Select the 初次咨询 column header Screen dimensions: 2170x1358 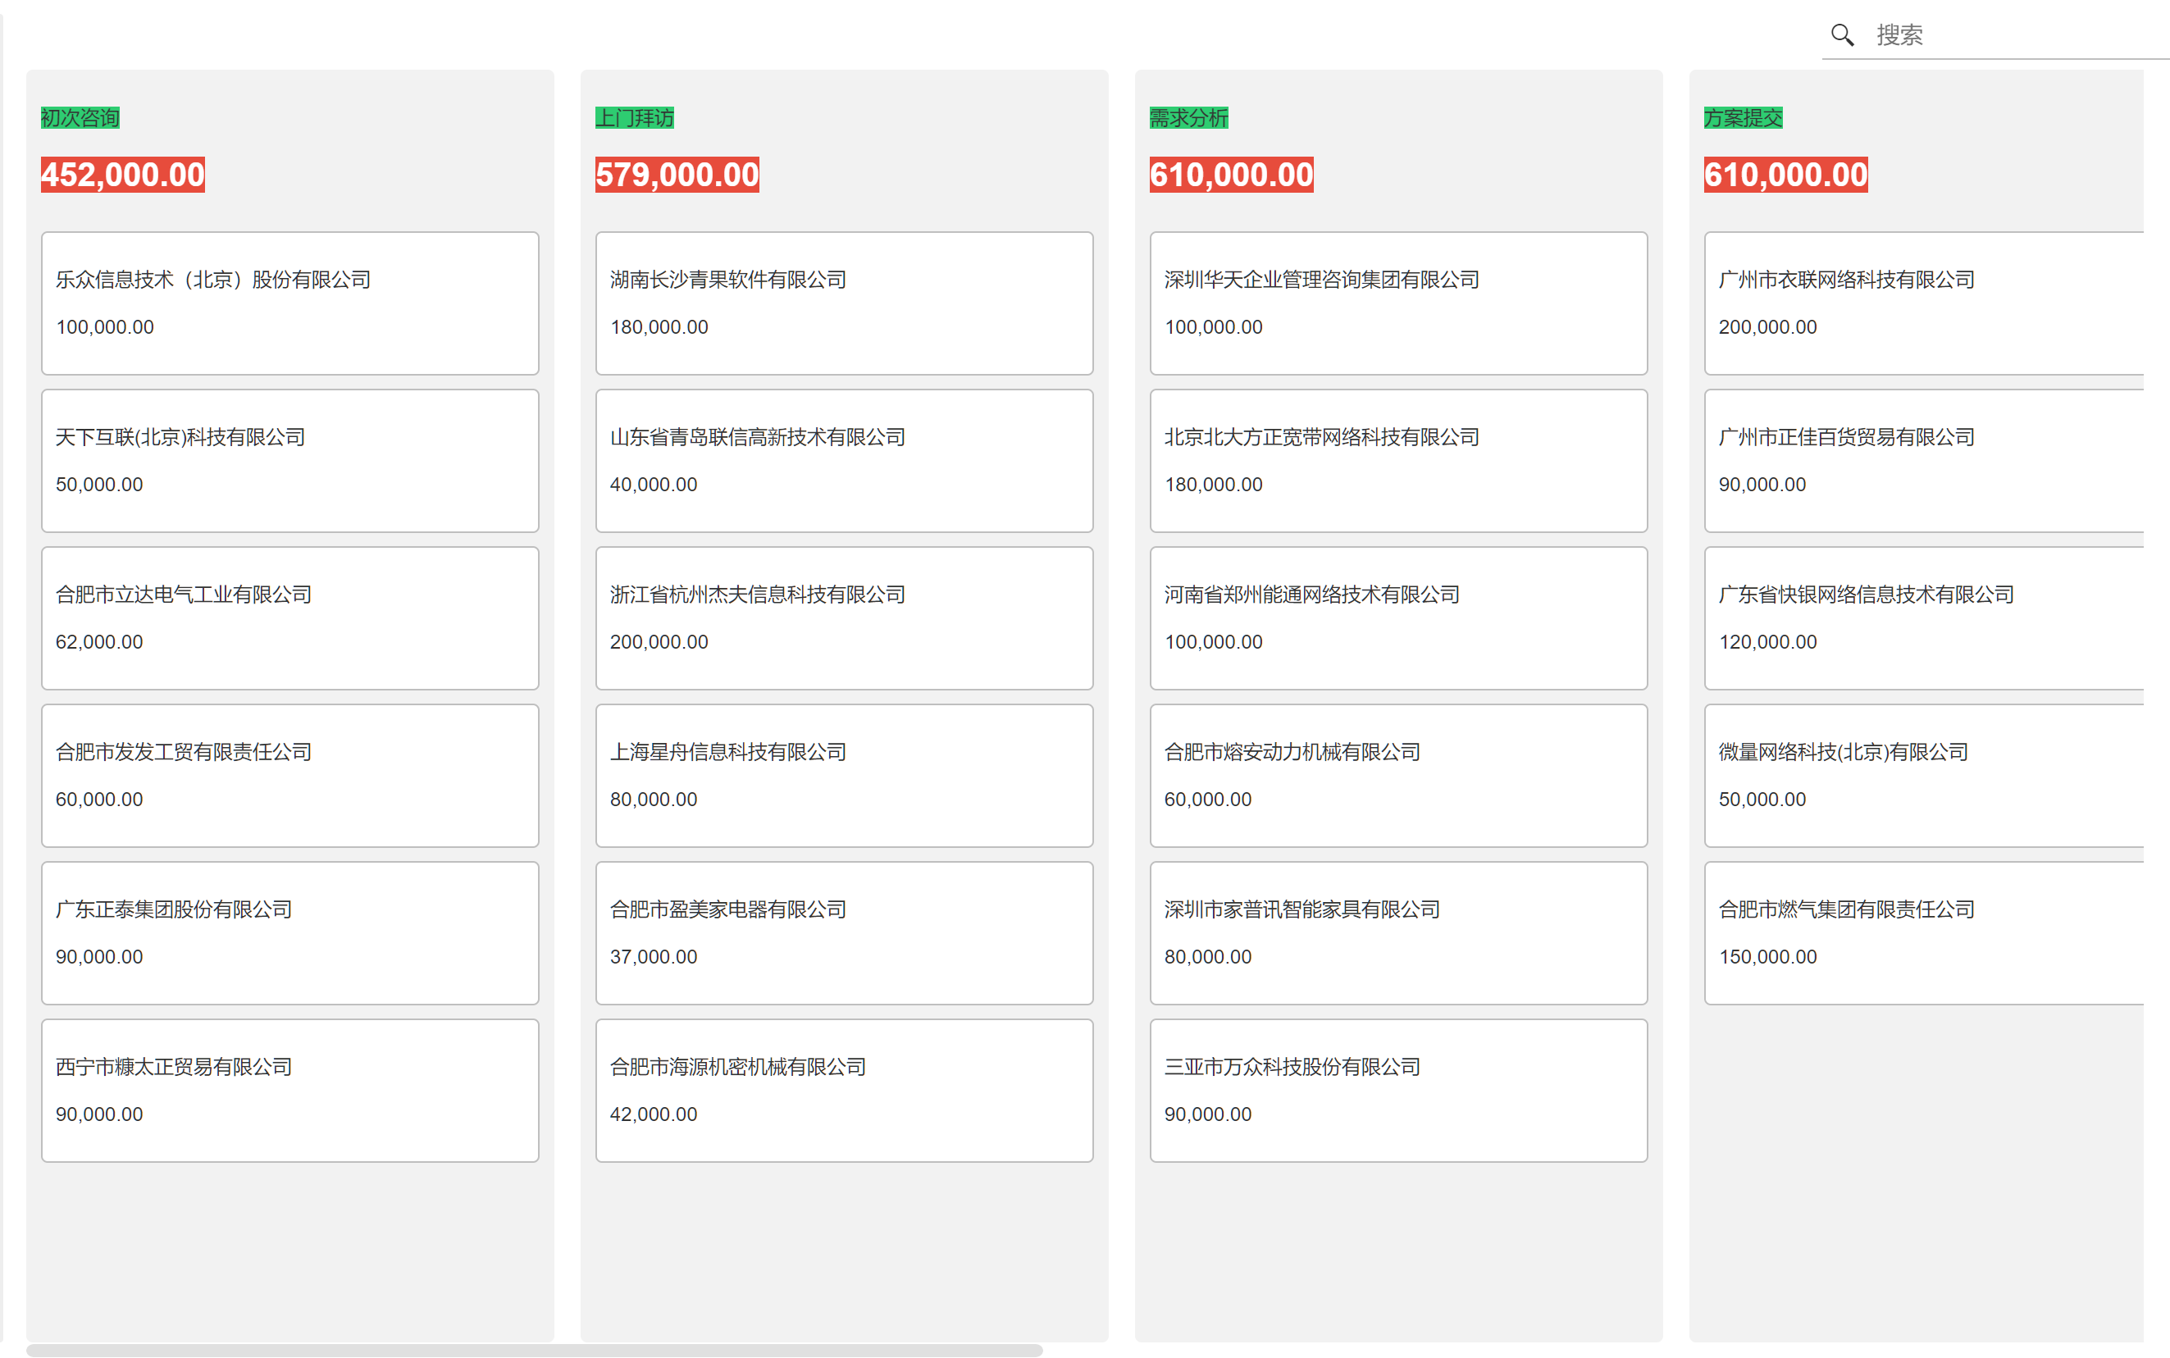click(x=80, y=117)
